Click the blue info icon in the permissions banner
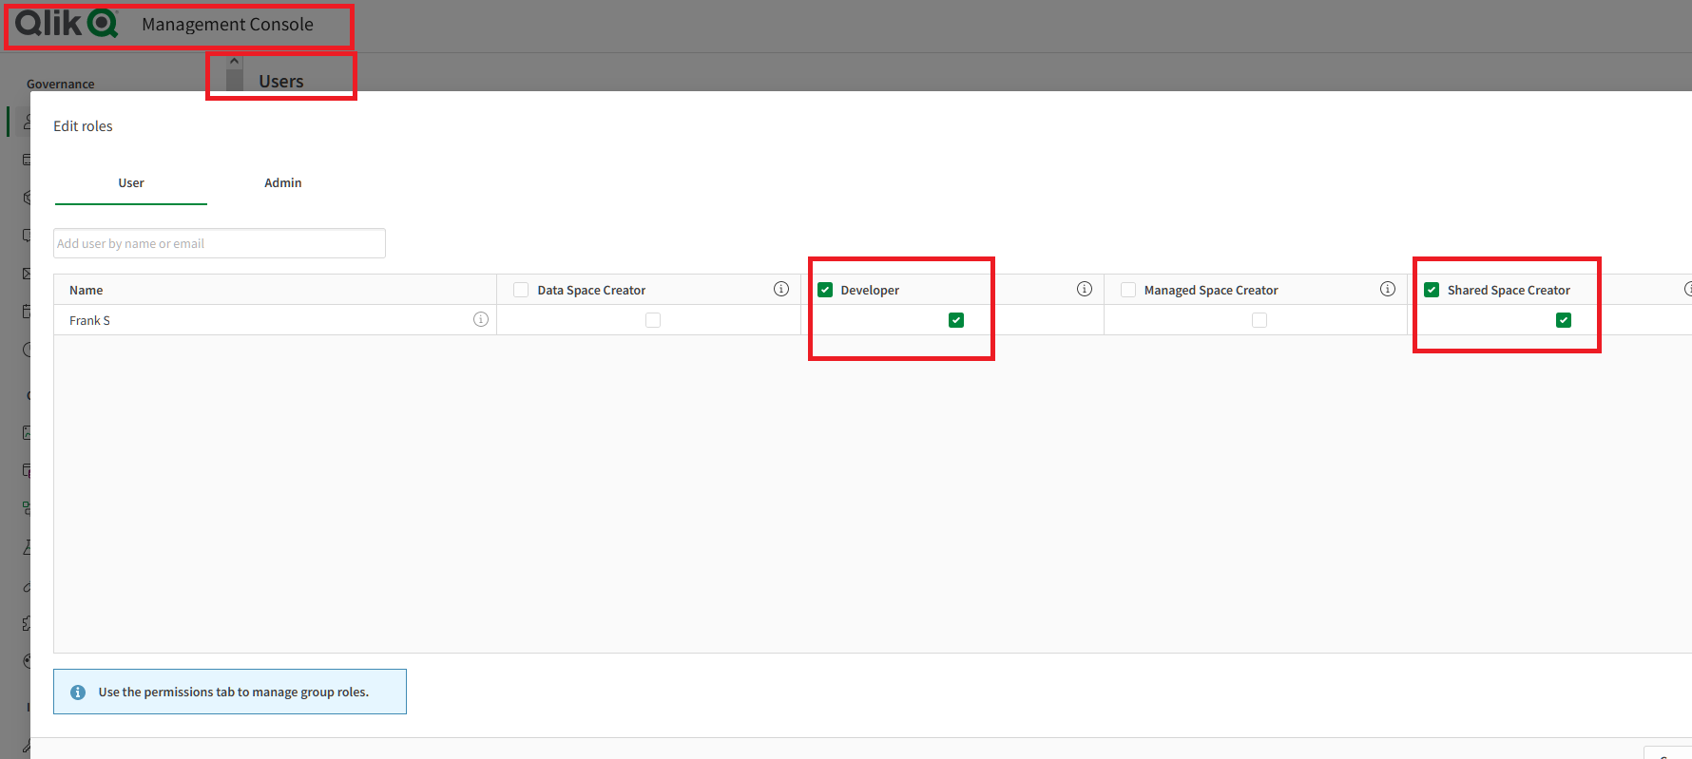Viewport: 1692px width, 759px height. pos(78,693)
